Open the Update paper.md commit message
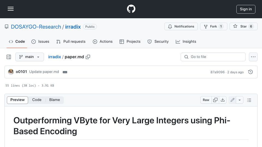The height and width of the screenshot is (147, 262). click(x=44, y=72)
